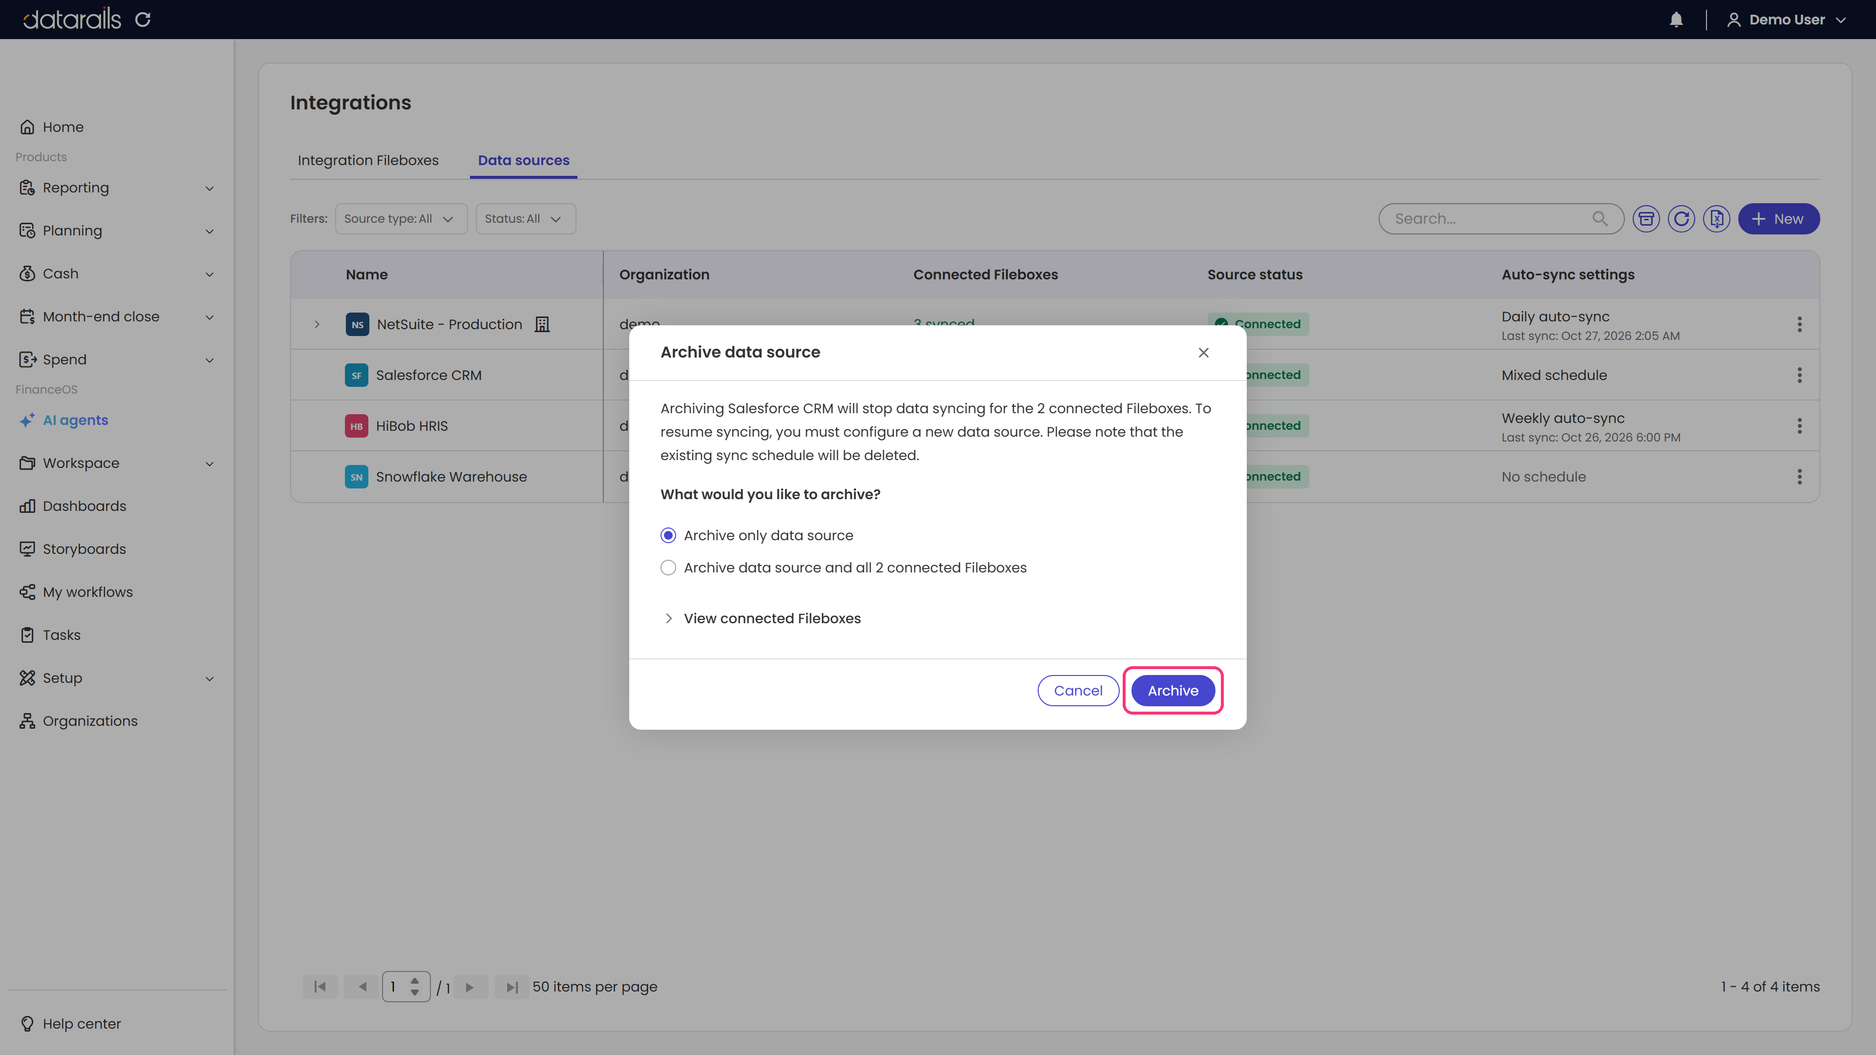Click the datarails reload icon beside the logo
The width and height of the screenshot is (1876, 1055).
143,20
